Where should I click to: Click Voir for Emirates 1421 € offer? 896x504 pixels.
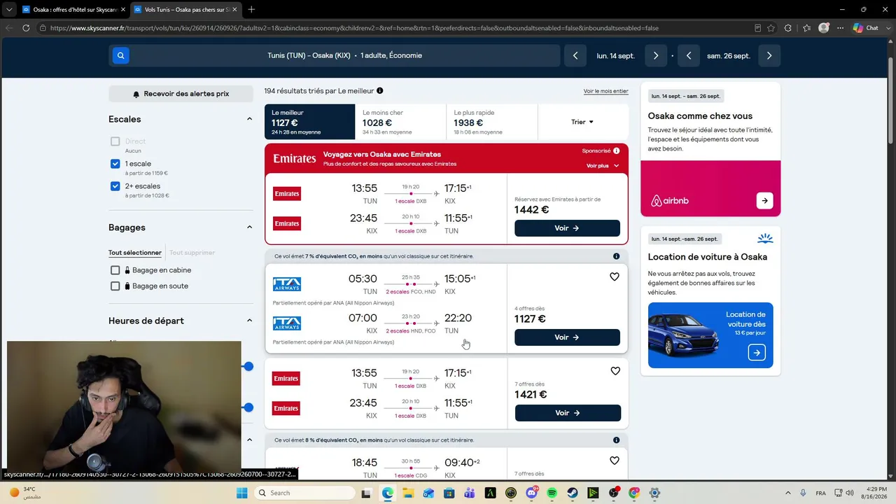pyautogui.click(x=568, y=413)
